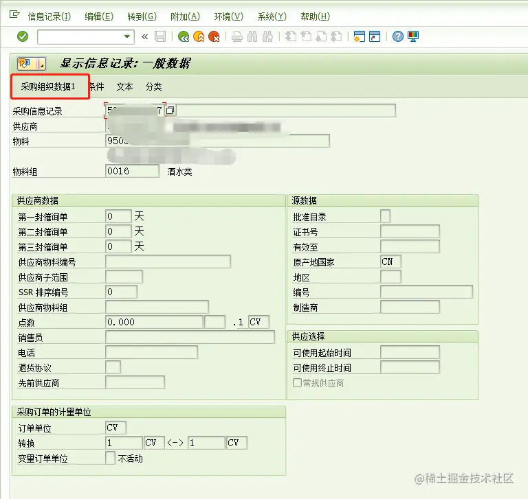
Task: Click the 电话 input field
Action: pos(151,352)
